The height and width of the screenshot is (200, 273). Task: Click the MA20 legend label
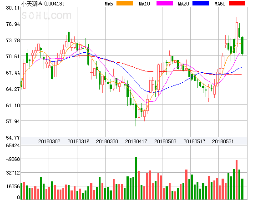pos(183,4)
